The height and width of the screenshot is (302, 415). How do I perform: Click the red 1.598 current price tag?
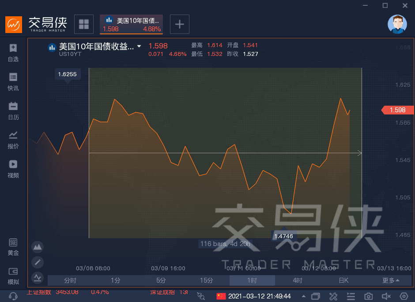point(397,110)
